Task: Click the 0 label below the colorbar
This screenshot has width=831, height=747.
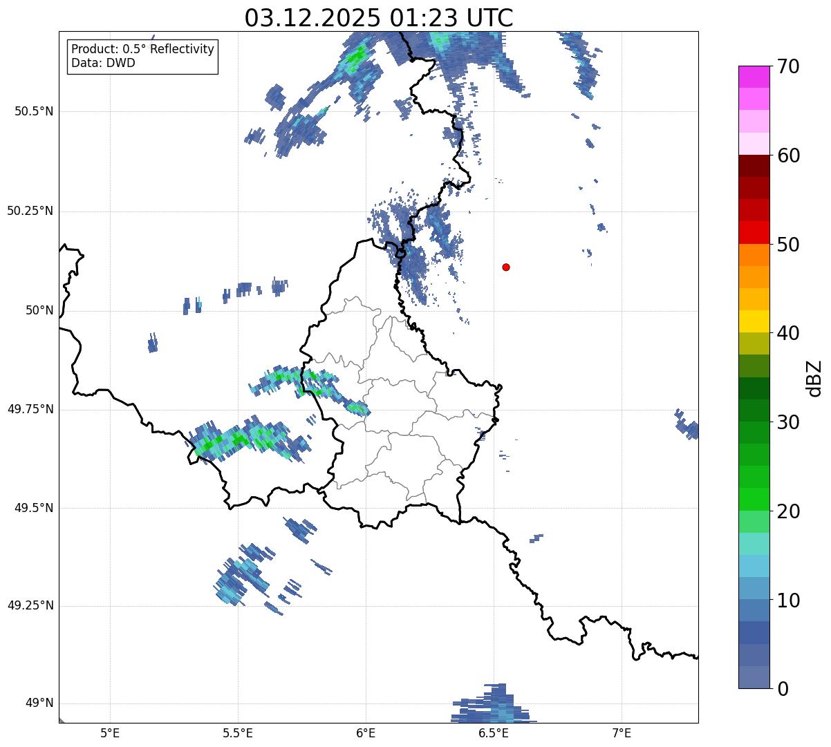Action: [783, 688]
